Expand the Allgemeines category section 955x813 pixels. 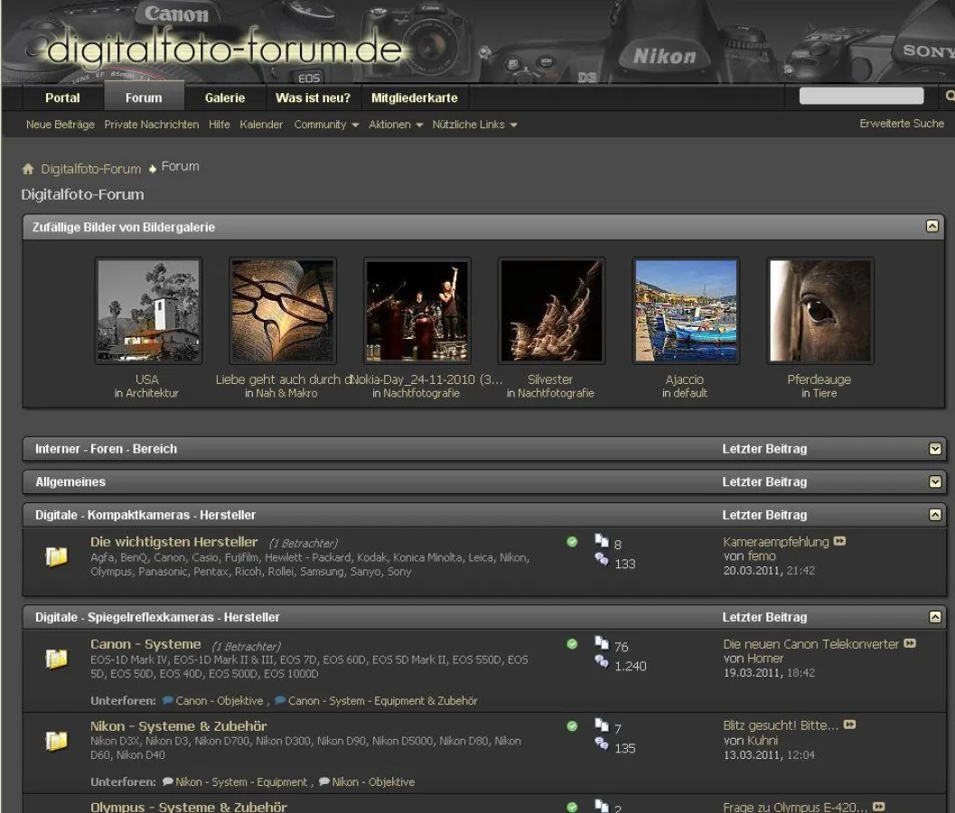point(935,482)
